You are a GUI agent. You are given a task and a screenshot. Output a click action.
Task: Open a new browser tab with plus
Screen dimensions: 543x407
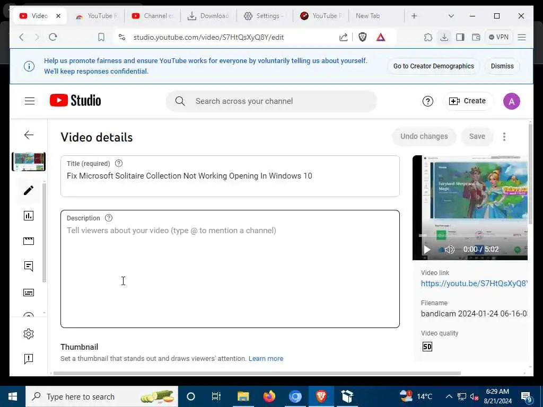[x=414, y=16]
